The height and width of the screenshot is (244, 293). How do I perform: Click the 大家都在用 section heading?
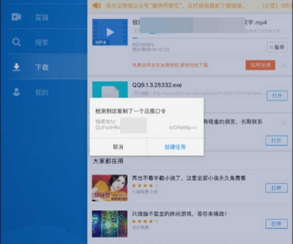point(108,161)
